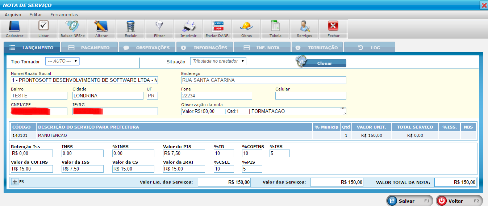Click Enviar DANF. XML/PDF icon

[x=218, y=27]
